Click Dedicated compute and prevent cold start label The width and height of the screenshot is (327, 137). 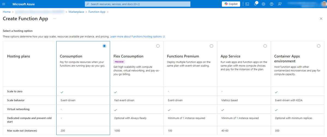coord(29,120)
